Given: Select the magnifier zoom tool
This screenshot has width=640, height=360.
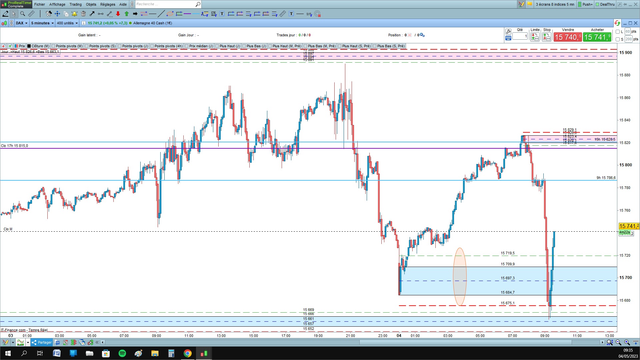Looking at the screenshot, I should pyautogui.click(x=23, y=14).
